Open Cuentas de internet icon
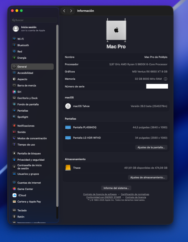Viewport: 188px width, 242px height. click(x=14, y=183)
